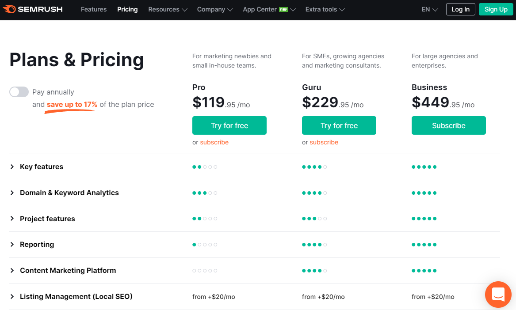Expand the Reporting row

pos(255,245)
